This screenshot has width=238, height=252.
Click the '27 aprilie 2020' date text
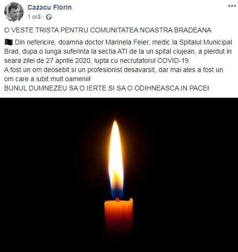pos(68,61)
